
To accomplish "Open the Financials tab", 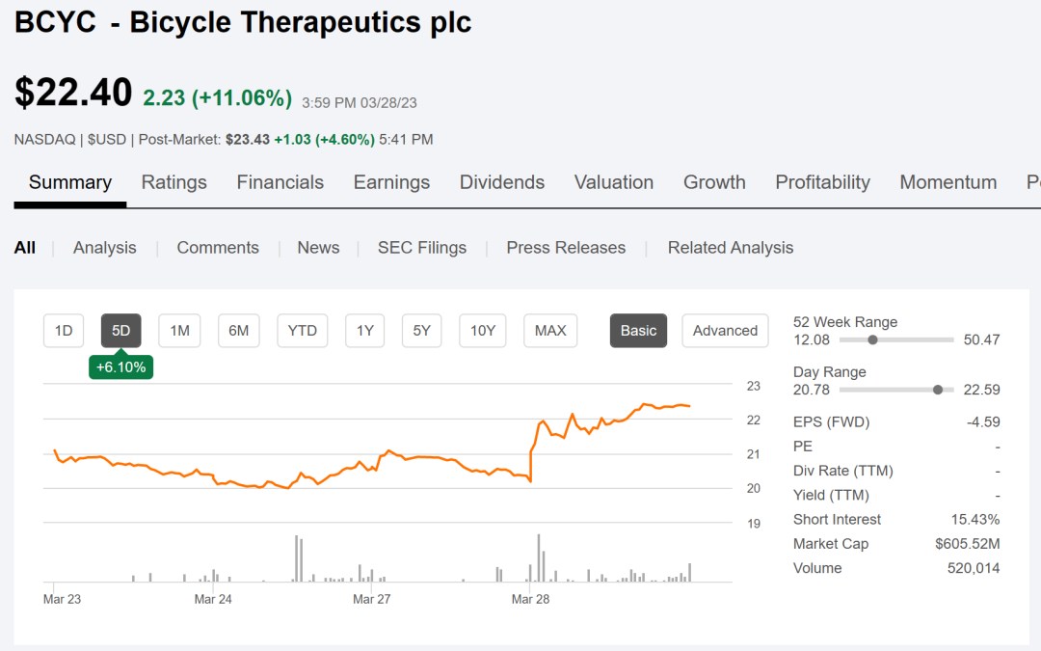I will pyautogui.click(x=280, y=182).
